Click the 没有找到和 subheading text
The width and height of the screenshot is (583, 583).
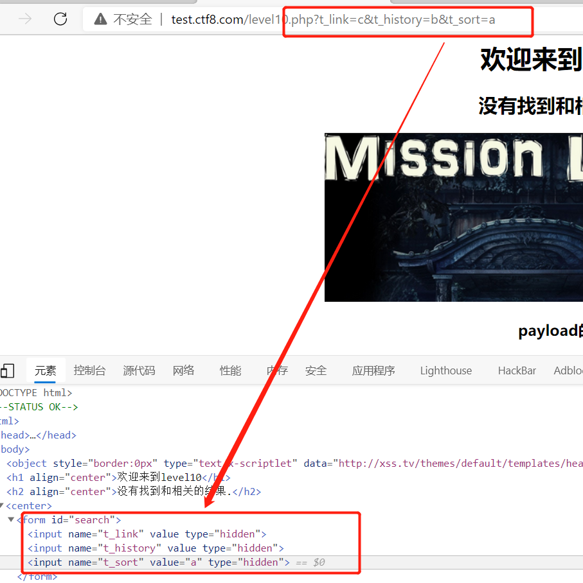[530, 106]
